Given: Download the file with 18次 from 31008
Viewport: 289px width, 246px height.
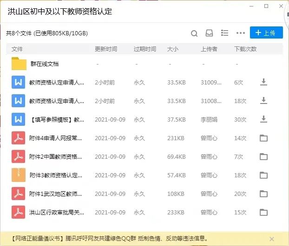Looking at the screenshot, I should point(263,101).
